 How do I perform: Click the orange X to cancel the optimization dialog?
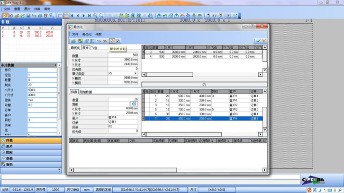pyautogui.click(x=264, y=41)
